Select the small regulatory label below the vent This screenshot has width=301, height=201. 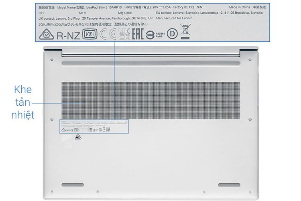94,126
